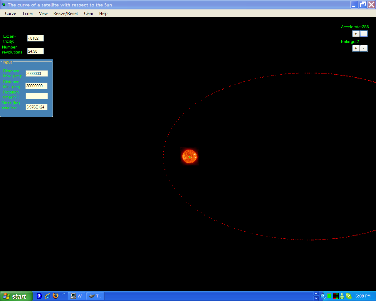The width and height of the screenshot is (376, 301).
Task: Click the application icon in title bar
Action: (x=4, y=5)
